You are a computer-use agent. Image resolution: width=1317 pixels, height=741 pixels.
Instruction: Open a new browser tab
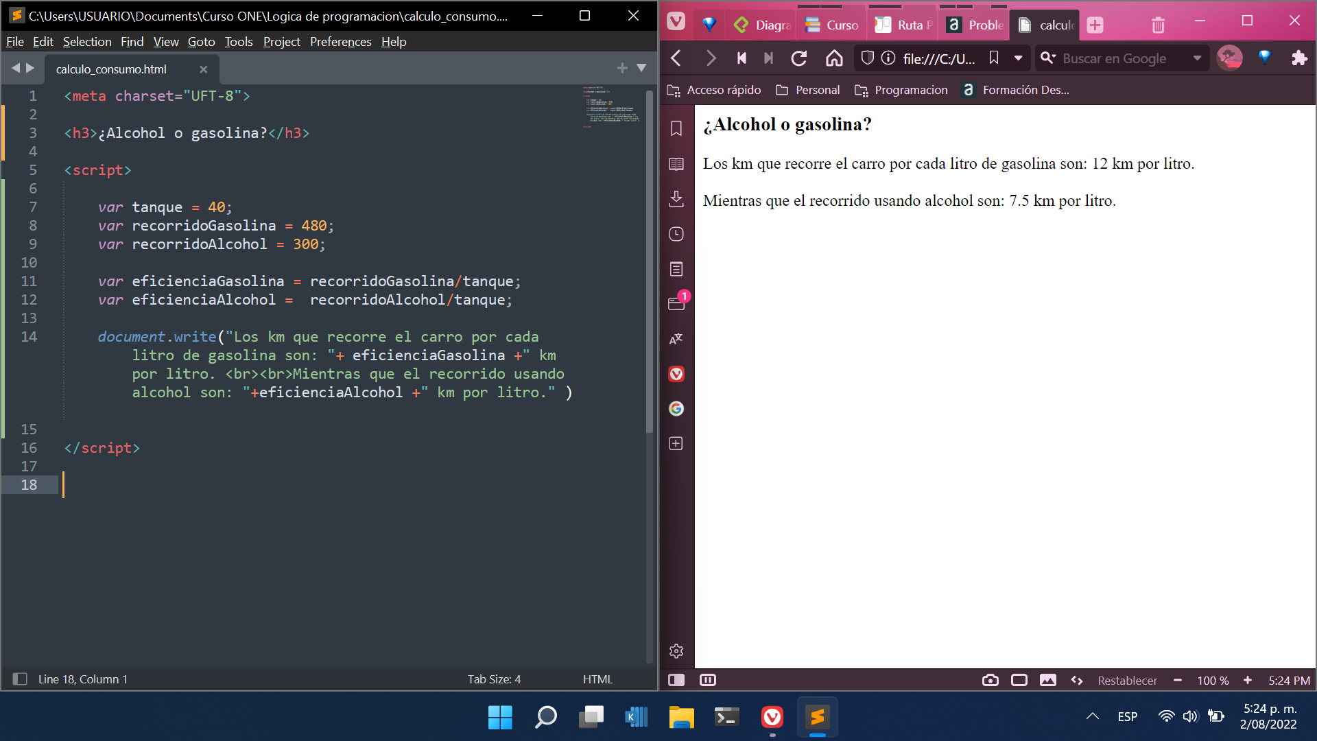(x=1095, y=25)
